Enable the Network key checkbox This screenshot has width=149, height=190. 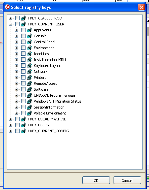pyautogui.click(x=24, y=72)
